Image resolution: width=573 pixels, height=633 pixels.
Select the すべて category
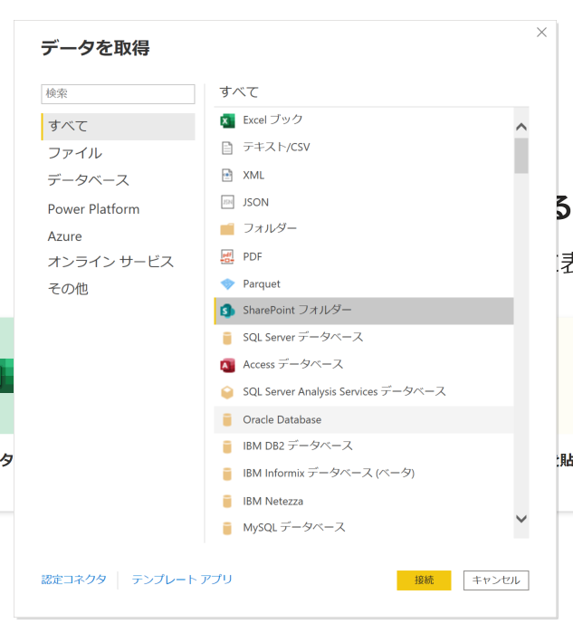pyautogui.click(x=119, y=127)
